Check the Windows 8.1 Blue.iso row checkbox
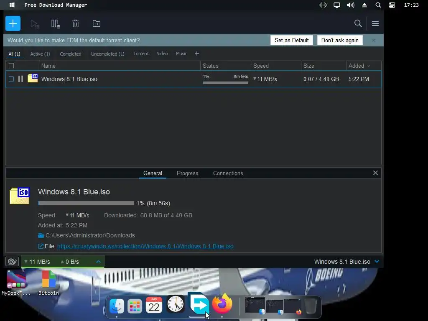The height and width of the screenshot is (321, 428). pyautogui.click(x=11, y=79)
